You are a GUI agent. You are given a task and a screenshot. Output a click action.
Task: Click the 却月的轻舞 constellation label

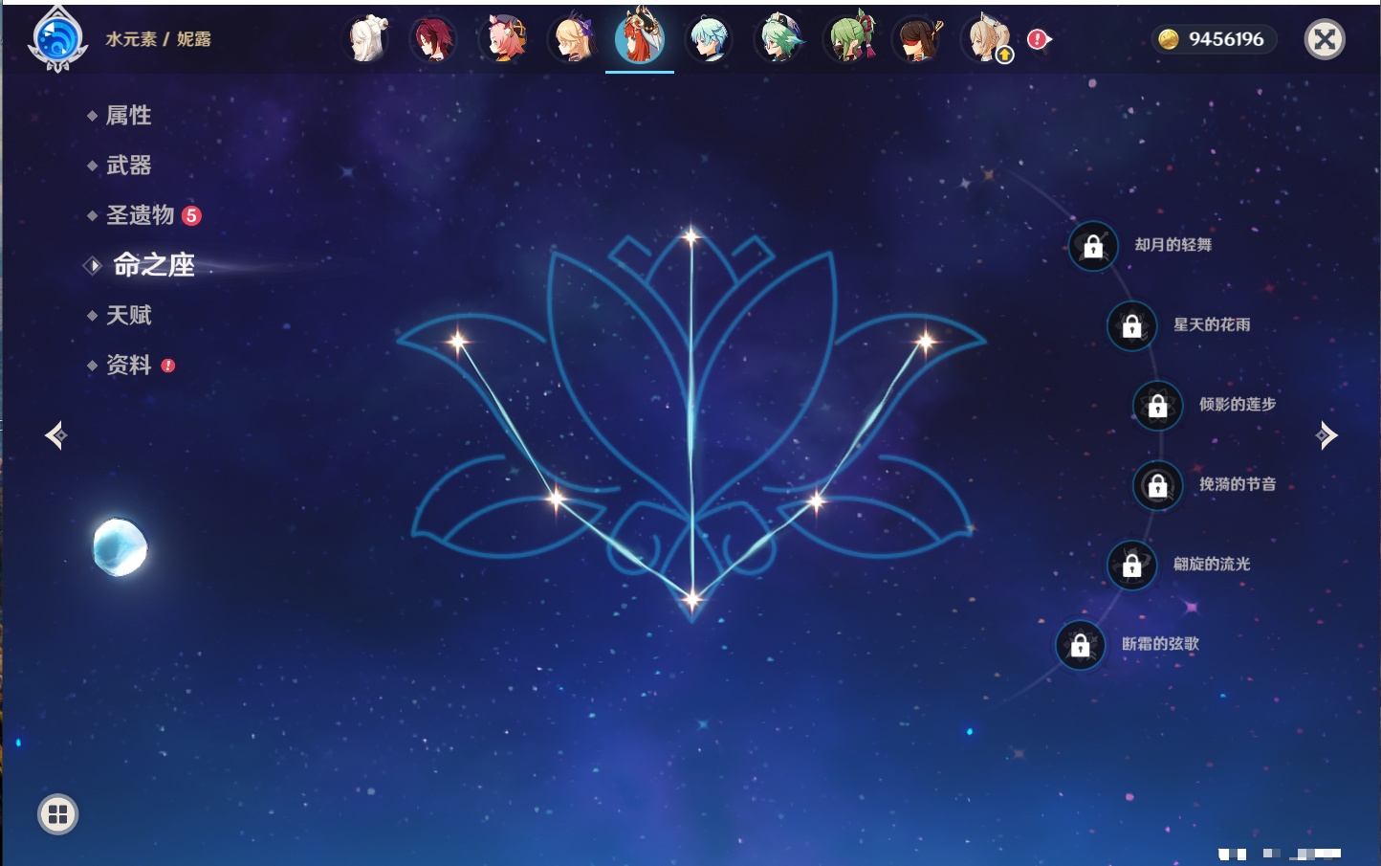1173,245
